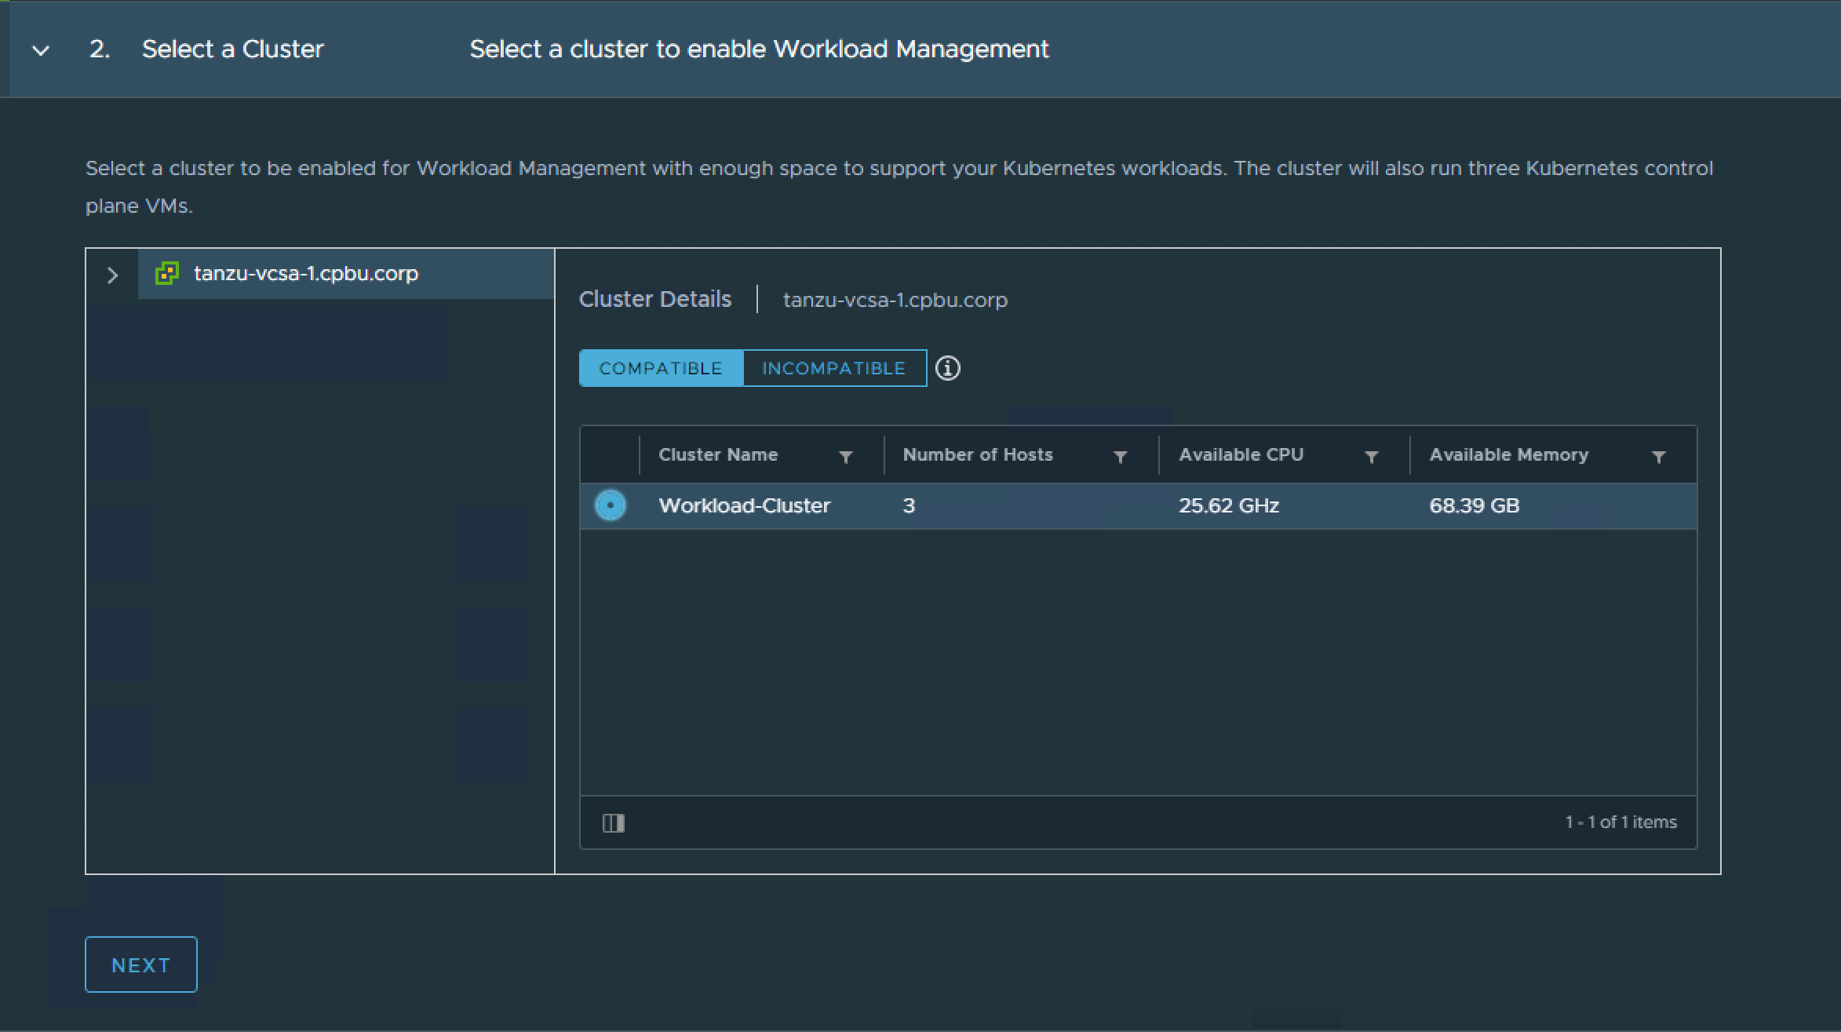This screenshot has height=1032, width=1841.
Task: Click the Workload-Cluster name cell
Action: click(744, 505)
